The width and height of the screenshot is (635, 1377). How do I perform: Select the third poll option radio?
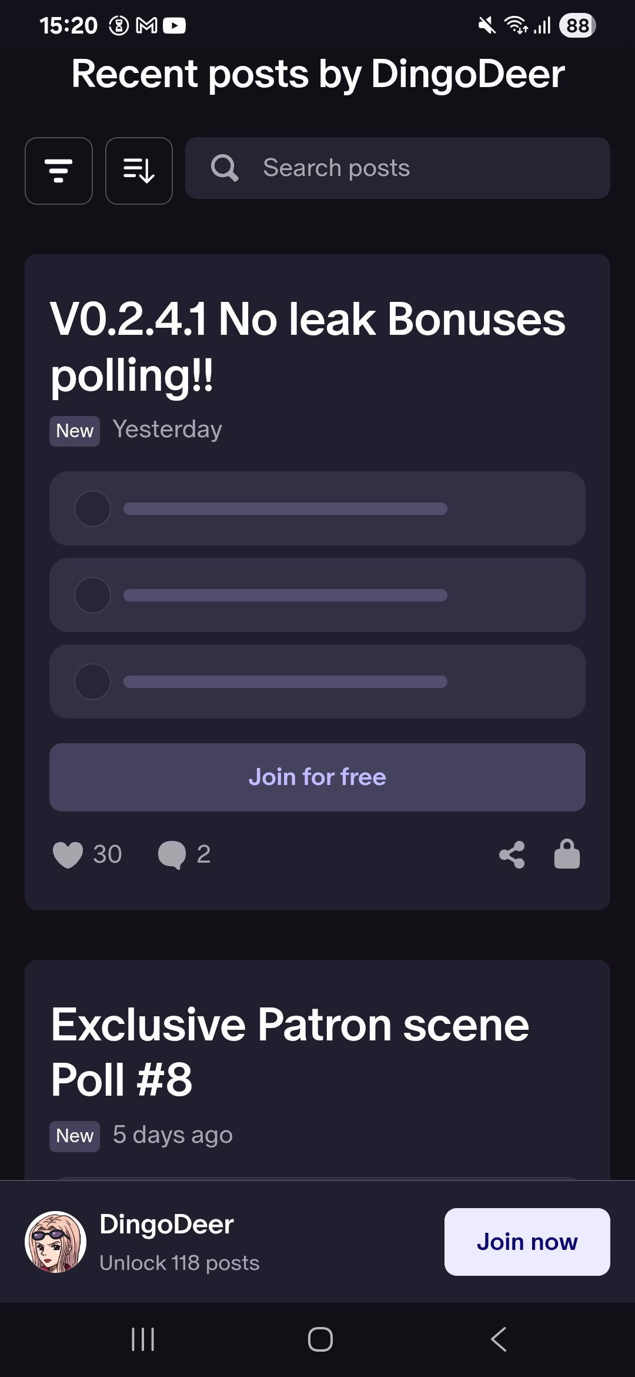pyautogui.click(x=92, y=681)
